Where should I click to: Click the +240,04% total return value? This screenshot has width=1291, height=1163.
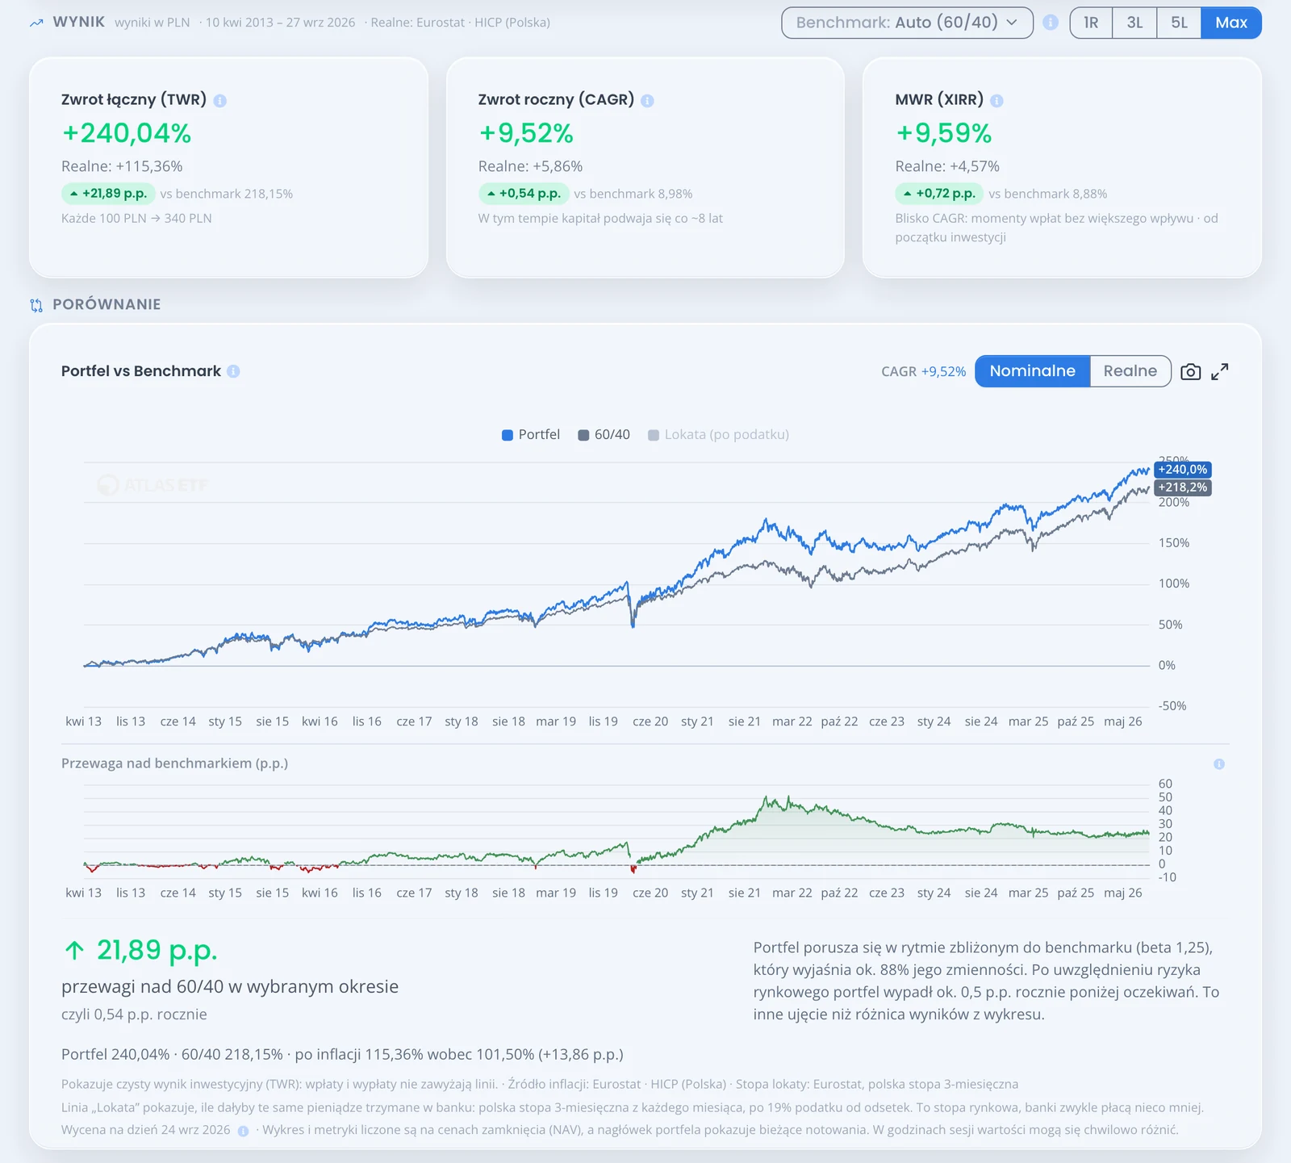[x=127, y=133]
